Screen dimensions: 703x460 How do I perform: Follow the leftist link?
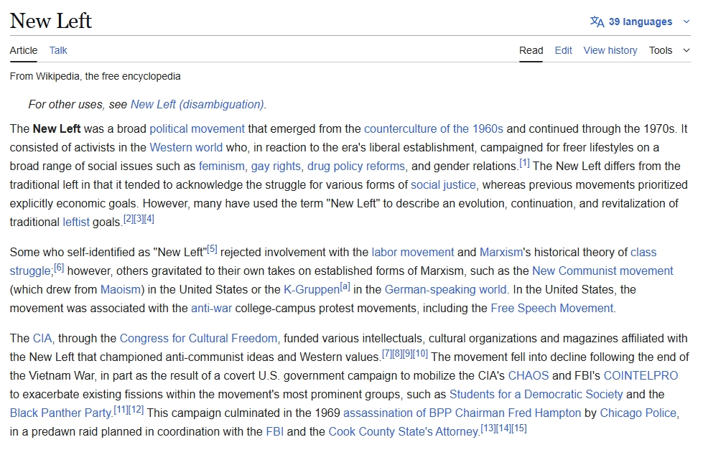point(76,222)
